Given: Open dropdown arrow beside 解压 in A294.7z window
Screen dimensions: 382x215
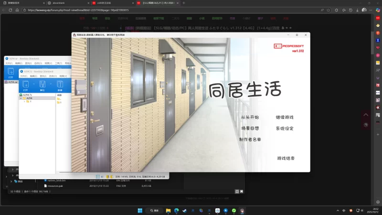Looking at the screenshot, I should coord(51,84).
